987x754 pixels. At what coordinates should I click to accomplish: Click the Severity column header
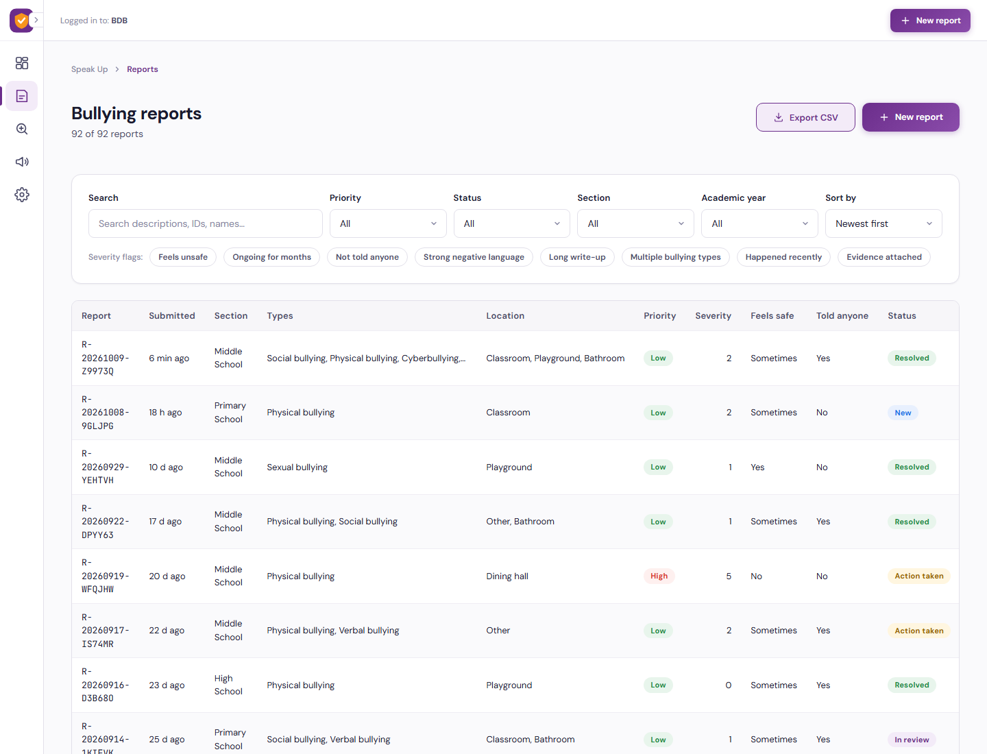pyautogui.click(x=713, y=316)
